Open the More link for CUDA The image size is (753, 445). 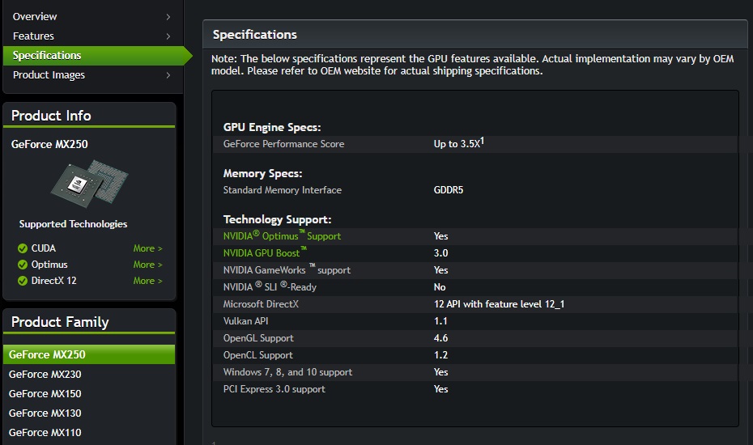click(x=147, y=248)
